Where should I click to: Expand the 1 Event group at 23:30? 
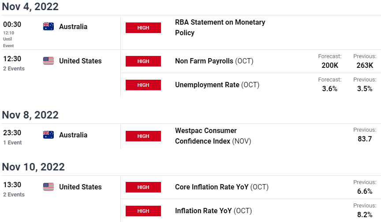[12, 143]
